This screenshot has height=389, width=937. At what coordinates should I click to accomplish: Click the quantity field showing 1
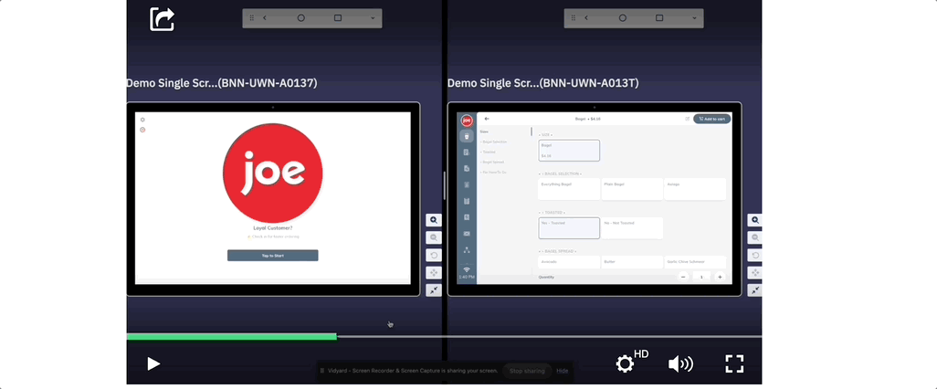(701, 278)
